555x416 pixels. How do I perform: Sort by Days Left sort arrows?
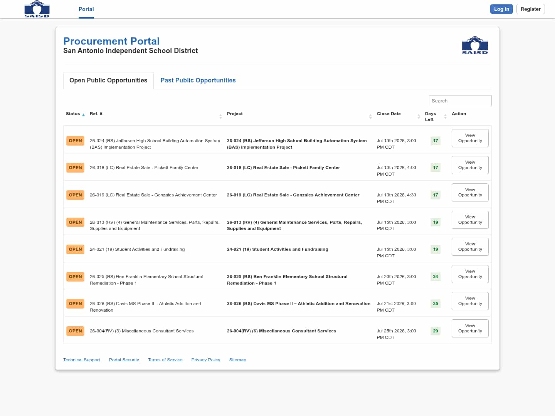[445, 116]
